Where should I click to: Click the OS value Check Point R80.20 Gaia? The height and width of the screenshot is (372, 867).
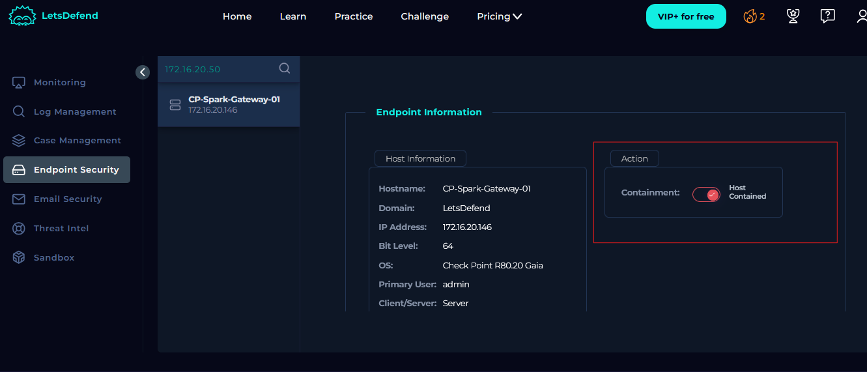(x=493, y=265)
